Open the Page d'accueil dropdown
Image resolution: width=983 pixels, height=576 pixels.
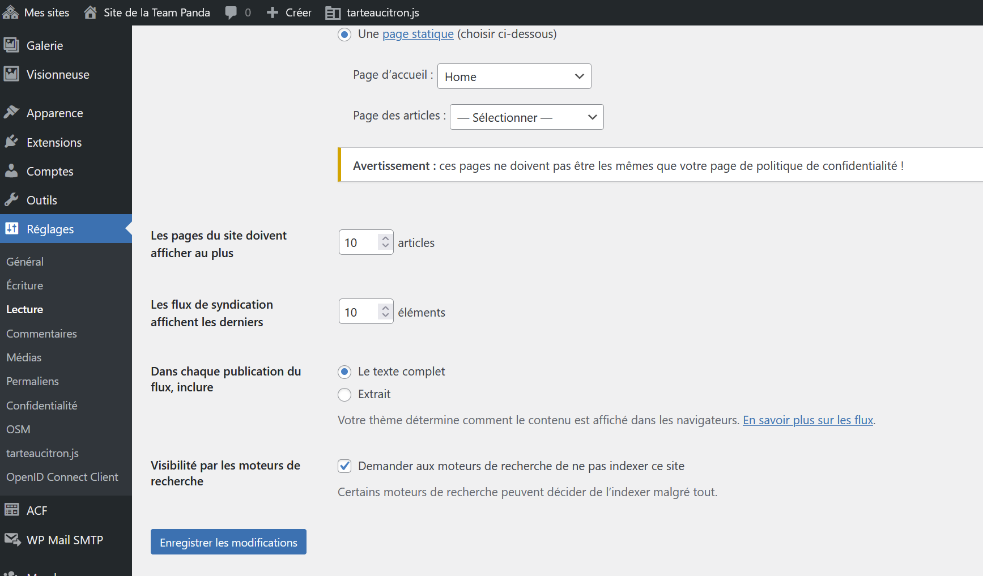click(x=514, y=76)
